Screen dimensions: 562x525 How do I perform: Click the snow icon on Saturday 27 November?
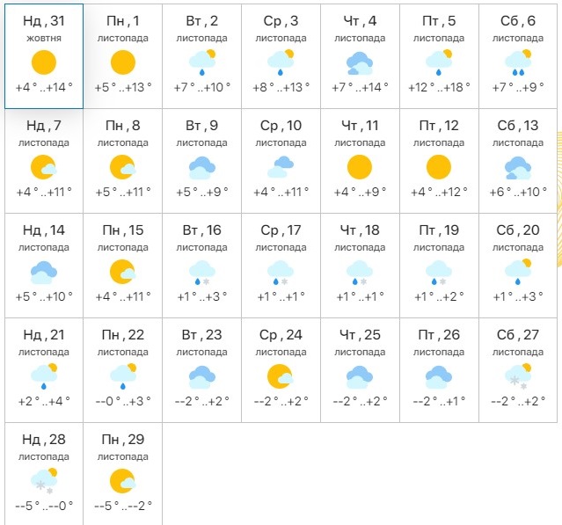[x=518, y=376]
